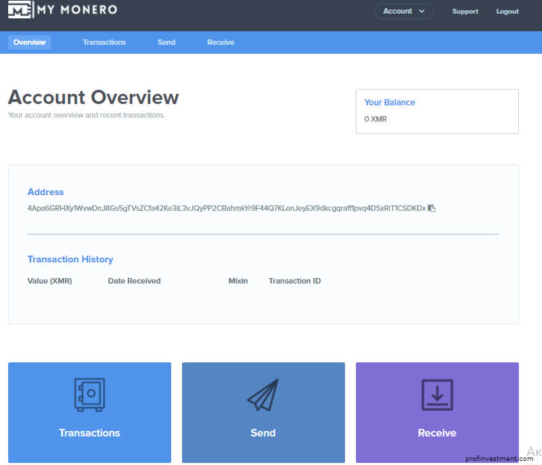This screenshot has width=542, height=465.
Task: Go to the Send tab
Action: click(x=166, y=42)
